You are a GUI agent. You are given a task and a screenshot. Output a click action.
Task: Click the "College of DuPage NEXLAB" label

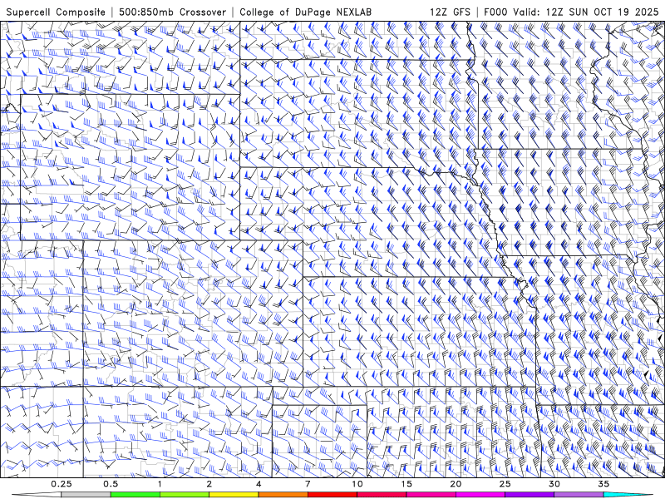pyautogui.click(x=305, y=12)
